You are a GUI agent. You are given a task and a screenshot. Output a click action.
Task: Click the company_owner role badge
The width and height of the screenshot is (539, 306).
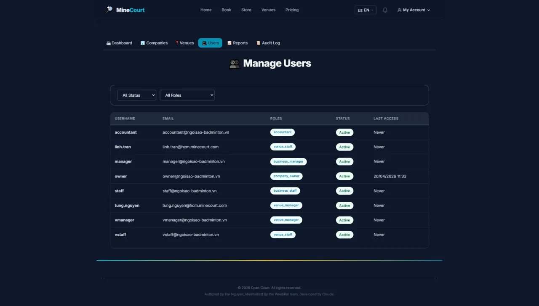286,176
